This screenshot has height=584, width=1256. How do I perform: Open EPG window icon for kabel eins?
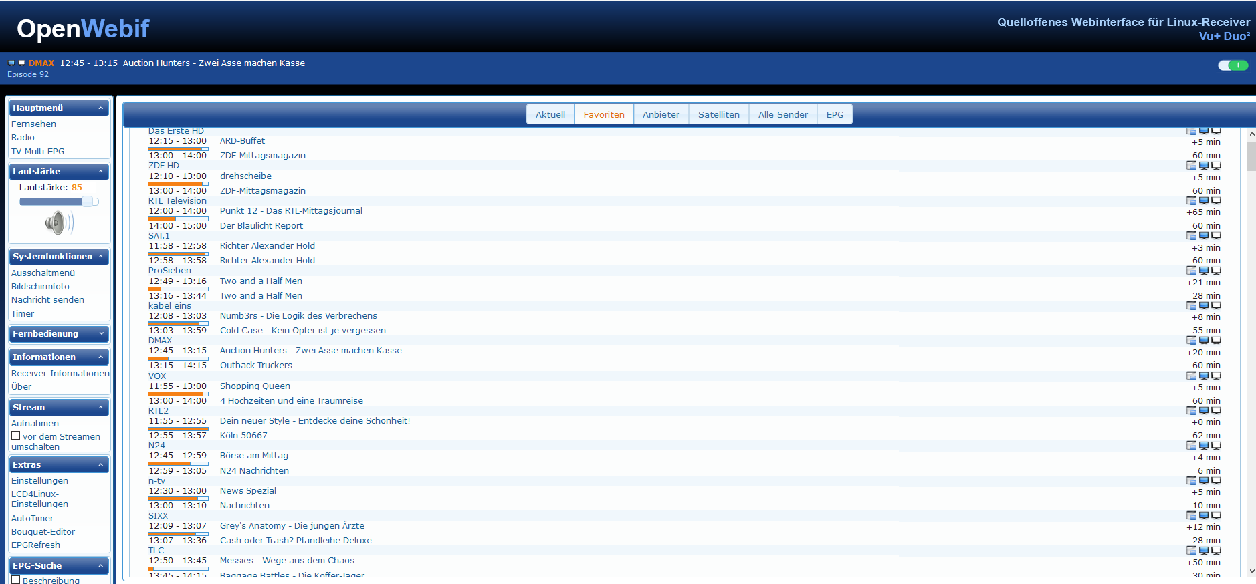click(x=1192, y=305)
